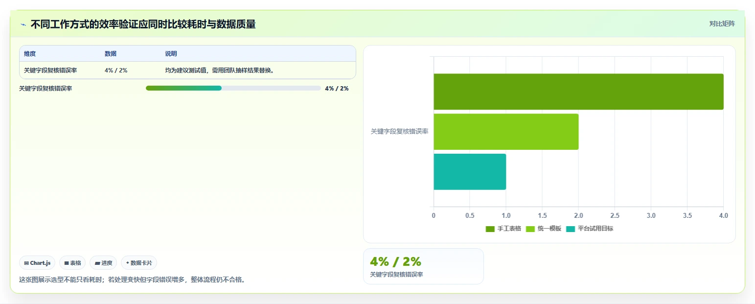Click the light green bar in chart
This screenshot has height=304, width=755.
[x=506, y=132]
